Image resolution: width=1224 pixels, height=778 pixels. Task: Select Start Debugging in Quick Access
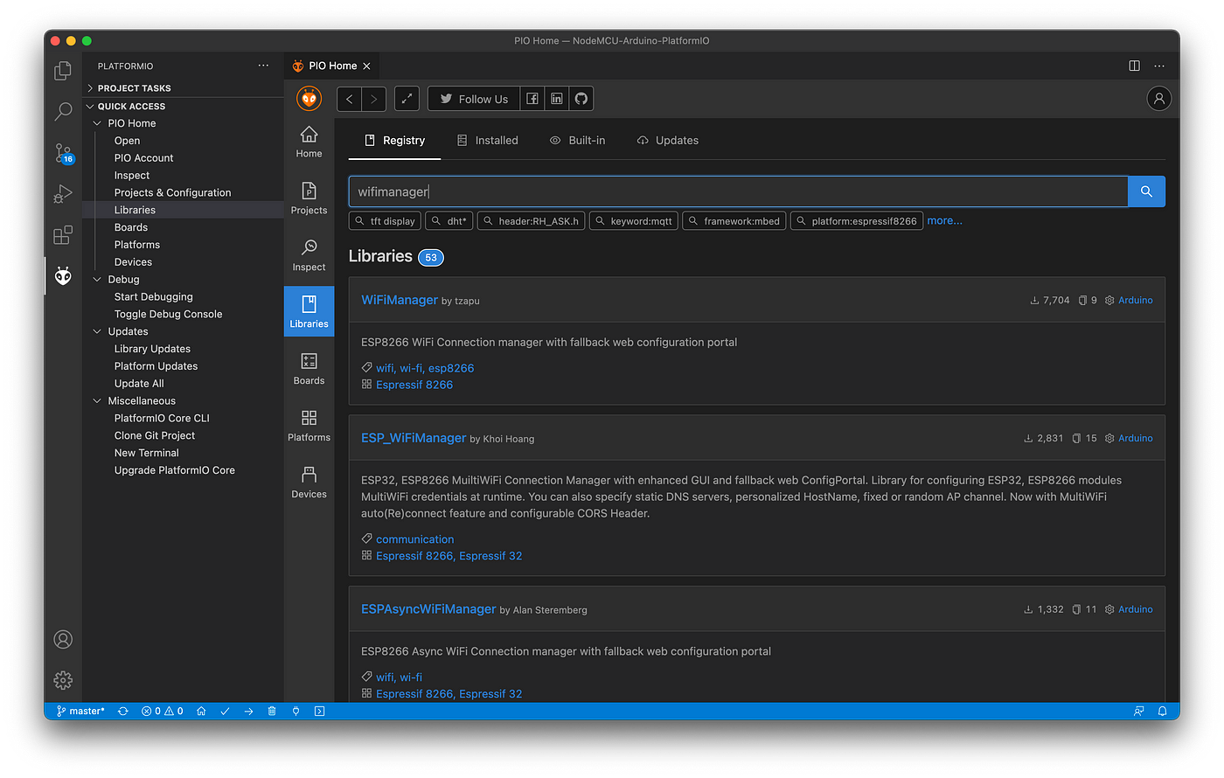pos(153,297)
